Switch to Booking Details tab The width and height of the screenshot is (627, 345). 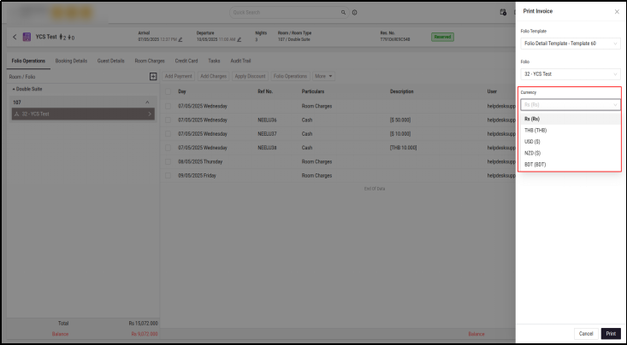pyautogui.click(x=71, y=61)
